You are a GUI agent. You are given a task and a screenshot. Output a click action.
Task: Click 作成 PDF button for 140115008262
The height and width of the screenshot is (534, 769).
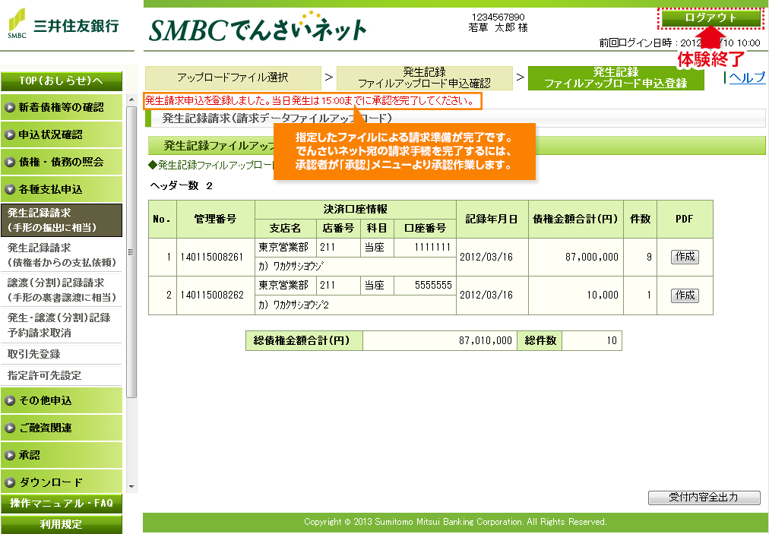tap(685, 295)
